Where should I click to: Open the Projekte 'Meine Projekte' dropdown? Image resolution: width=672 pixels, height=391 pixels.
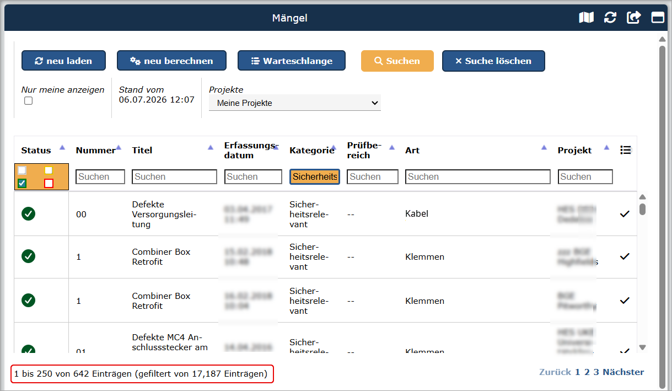point(295,103)
